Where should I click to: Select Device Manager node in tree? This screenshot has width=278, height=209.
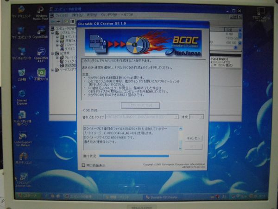click(68, 49)
